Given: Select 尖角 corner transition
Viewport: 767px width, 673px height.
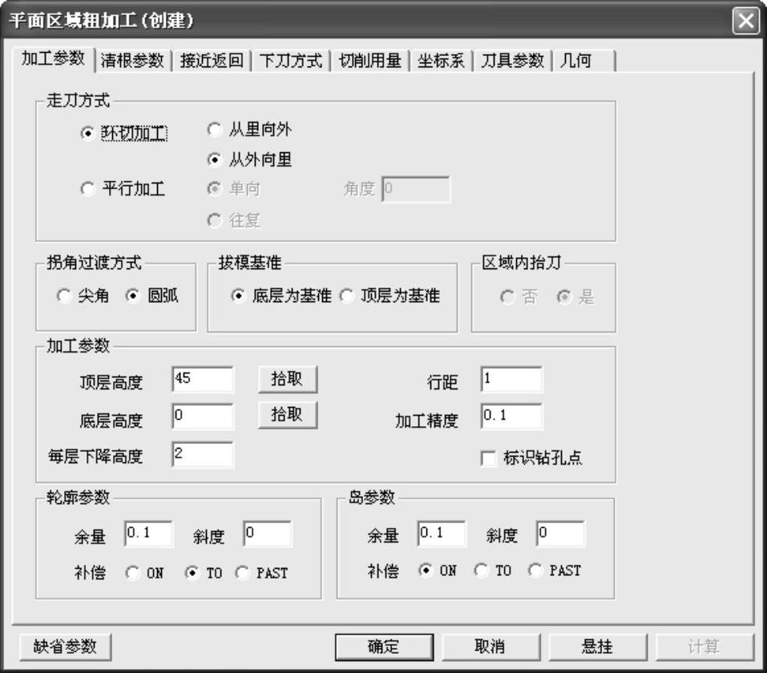Looking at the screenshot, I should click(x=64, y=296).
